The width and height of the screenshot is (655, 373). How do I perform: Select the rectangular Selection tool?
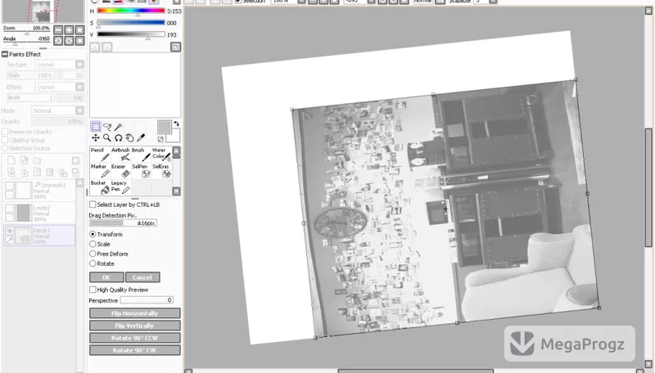pos(96,127)
